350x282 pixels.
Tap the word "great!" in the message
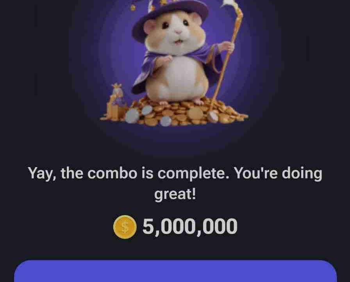tap(175, 195)
